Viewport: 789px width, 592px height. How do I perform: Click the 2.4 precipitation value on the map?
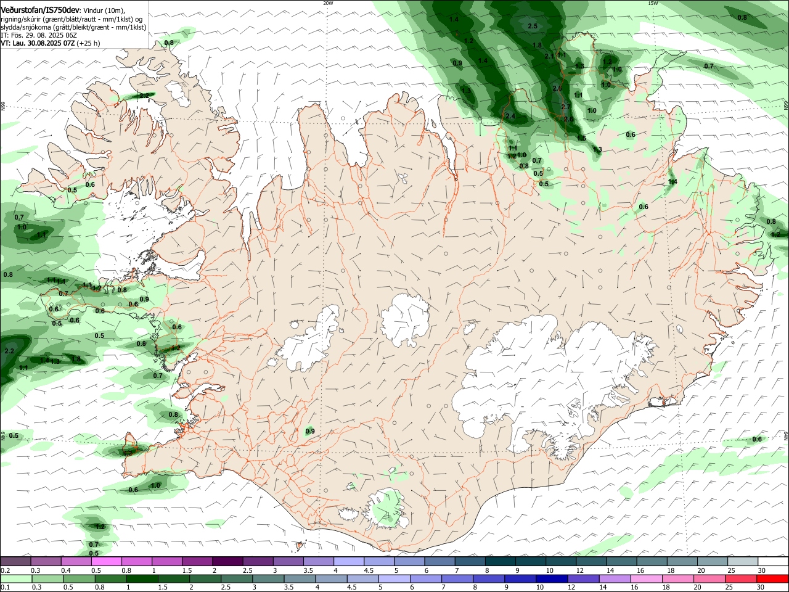(x=510, y=116)
